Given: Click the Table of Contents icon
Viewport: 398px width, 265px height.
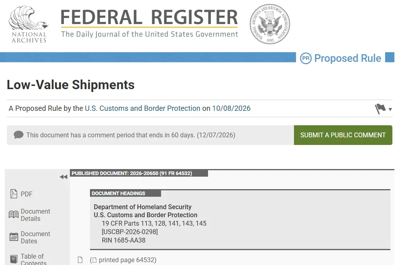Looking at the screenshot, I should [14, 259].
